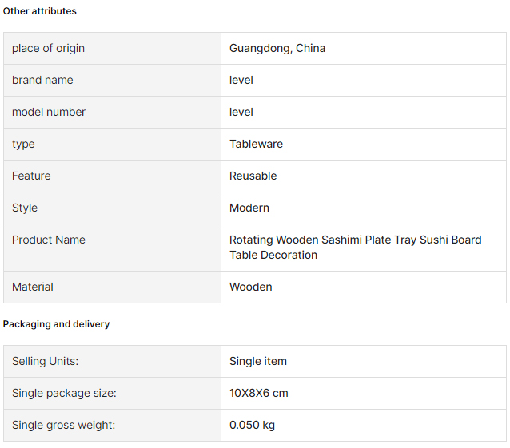Select the 'Product Name' label
Image resolution: width=510 pixels, height=448 pixels.
click(x=49, y=240)
